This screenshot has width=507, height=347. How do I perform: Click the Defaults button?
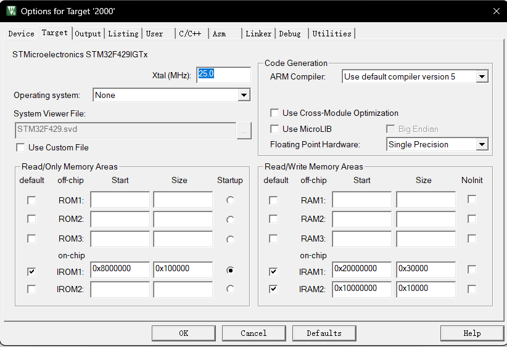point(324,333)
